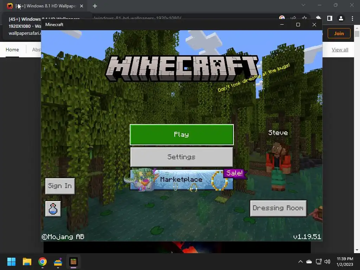Click the OneDrive cloud tray icon
Screen dimensions: 360x270
point(309,262)
